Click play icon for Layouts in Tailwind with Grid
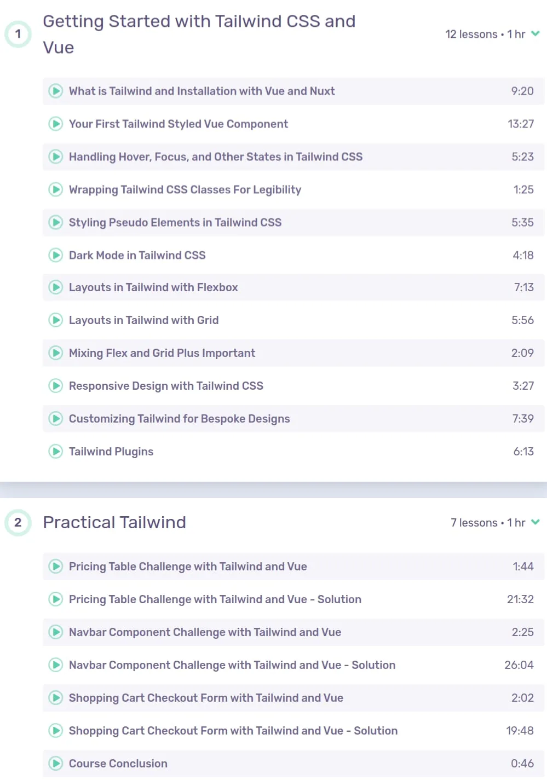Image resolution: width=547 pixels, height=780 pixels. point(56,320)
